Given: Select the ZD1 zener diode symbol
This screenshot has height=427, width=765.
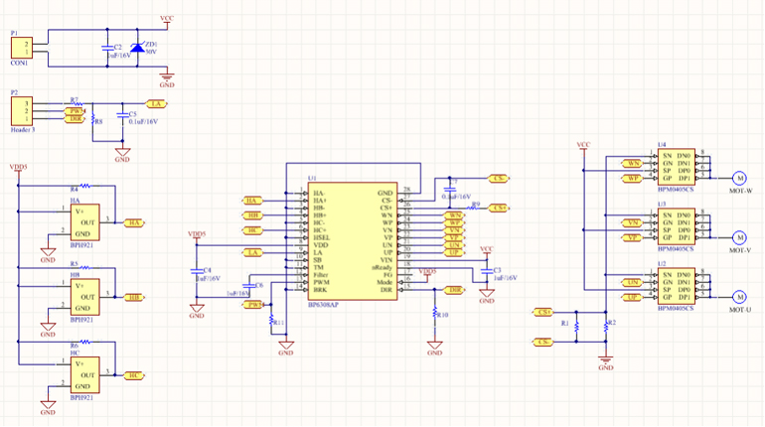Looking at the screenshot, I should [138, 48].
